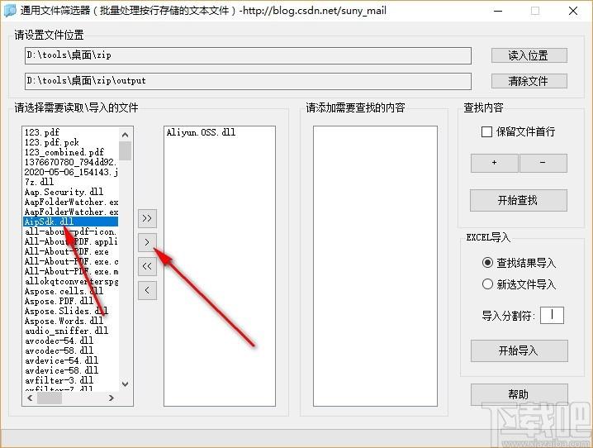Viewport: 593px width, 448px height.
Task: Click the file list scroll up arrow
Action: point(126,135)
